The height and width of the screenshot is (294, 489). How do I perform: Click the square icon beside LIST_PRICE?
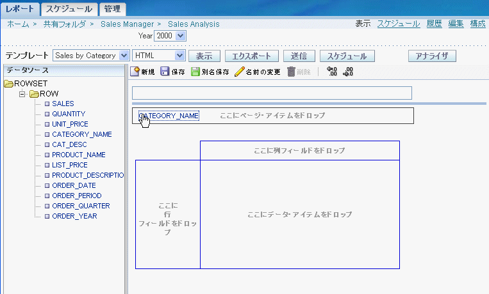click(x=47, y=165)
